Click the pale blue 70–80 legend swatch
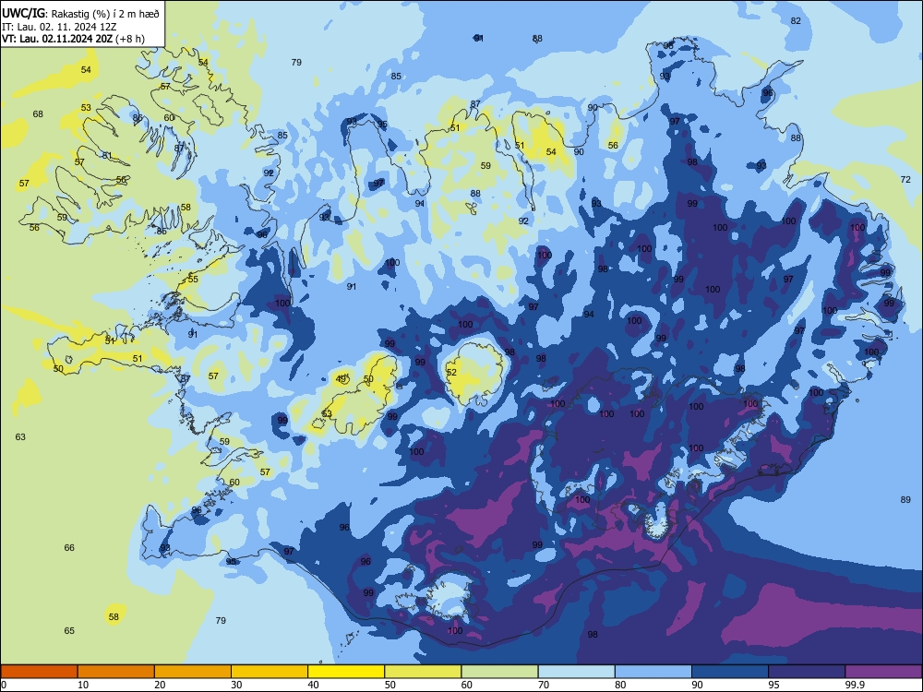Viewport: 923px width, 692px height. (576, 672)
